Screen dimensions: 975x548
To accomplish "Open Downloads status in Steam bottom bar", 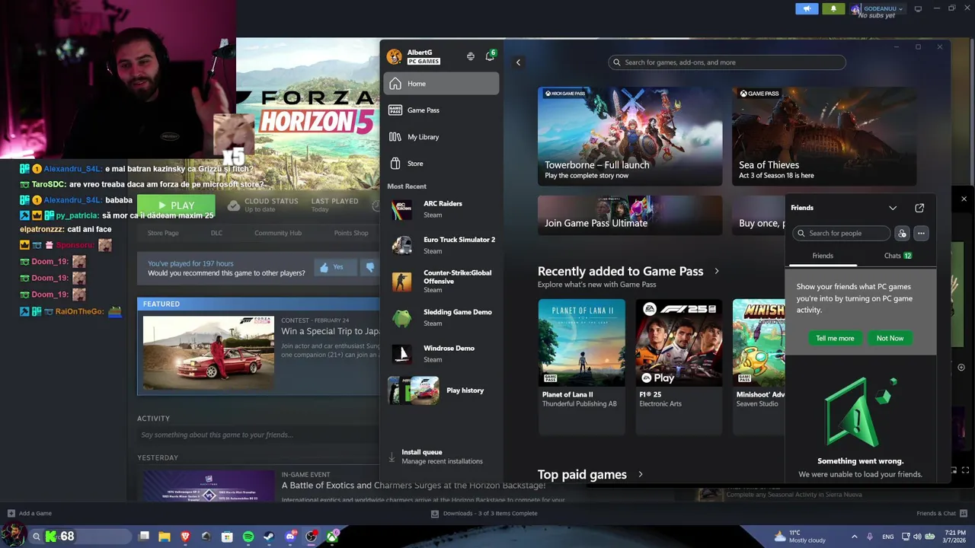I will [484, 513].
